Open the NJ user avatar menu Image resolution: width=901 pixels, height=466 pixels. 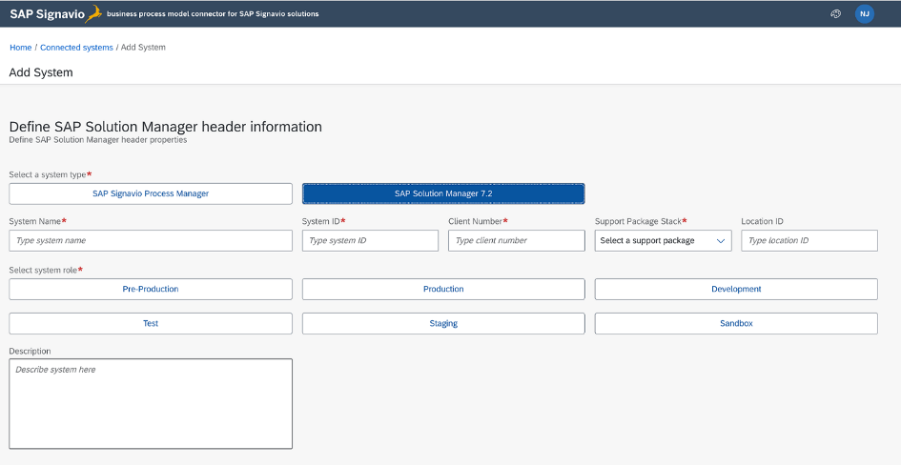tap(864, 13)
